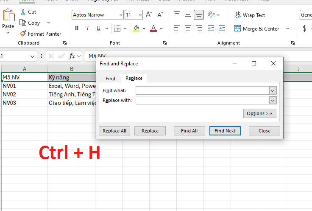The image size is (312, 211).
Task: Click Replace All button
Action: 114,131
